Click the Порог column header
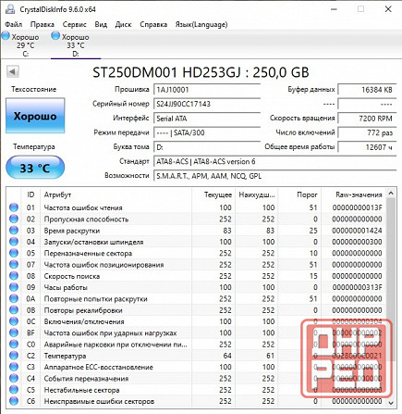 coord(299,194)
